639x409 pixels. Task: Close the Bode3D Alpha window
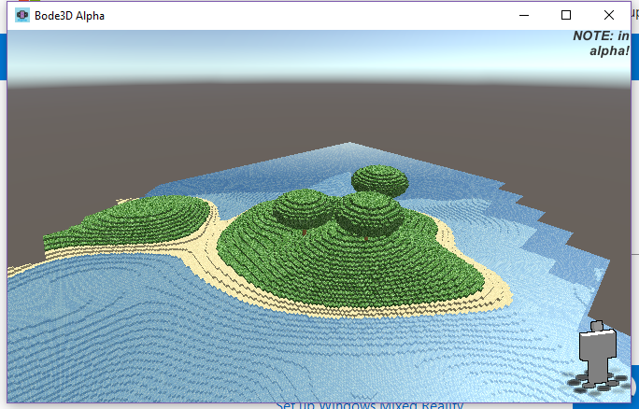pos(609,15)
